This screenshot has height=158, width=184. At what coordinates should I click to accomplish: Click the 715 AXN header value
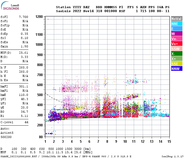pyautogui.click(x=143, y=11)
